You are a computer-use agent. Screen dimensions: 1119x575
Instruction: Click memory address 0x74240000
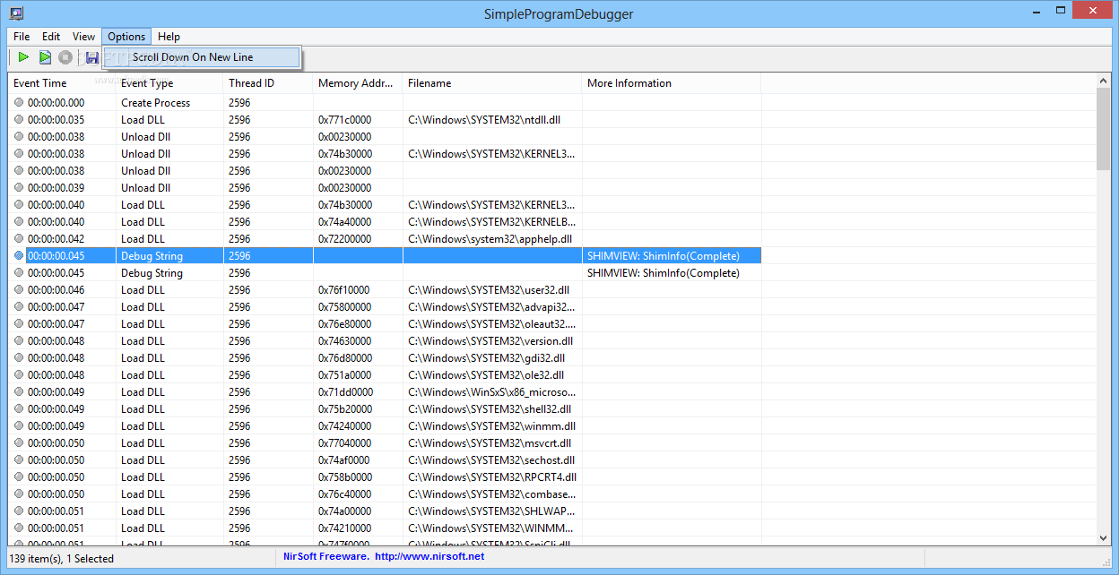click(x=345, y=426)
